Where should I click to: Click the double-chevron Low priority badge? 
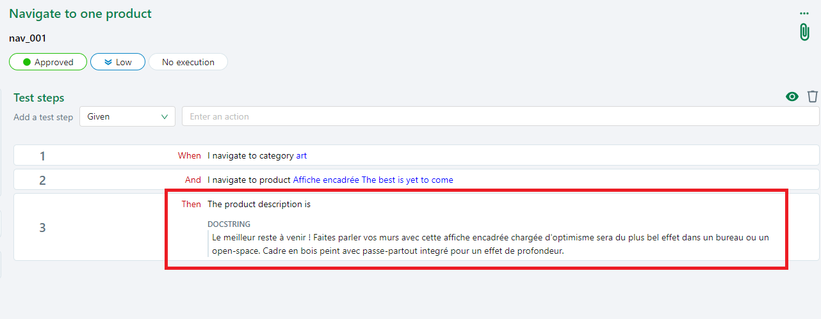117,62
